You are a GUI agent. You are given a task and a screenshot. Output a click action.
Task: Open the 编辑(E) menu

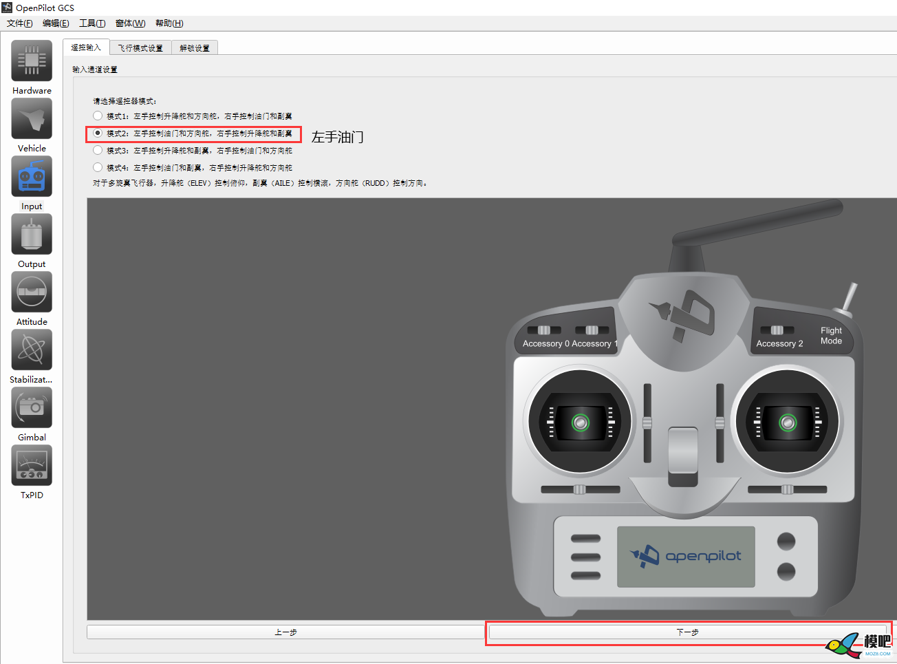(56, 23)
